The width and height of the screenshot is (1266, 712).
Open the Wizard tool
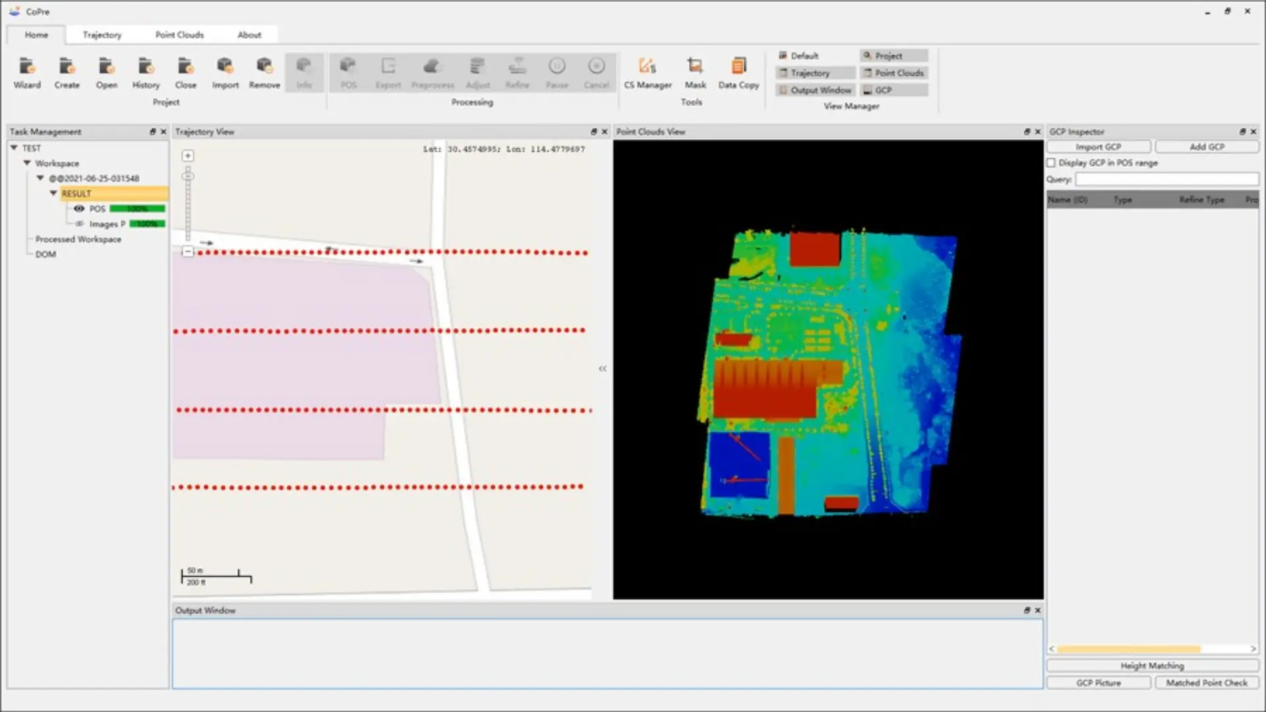[x=27, y=73]
